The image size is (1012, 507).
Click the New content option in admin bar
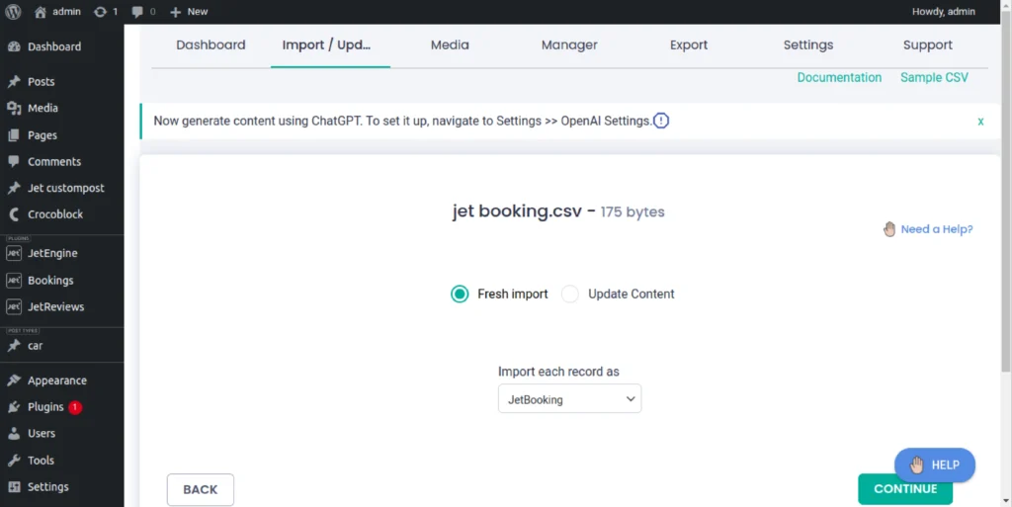189,12
